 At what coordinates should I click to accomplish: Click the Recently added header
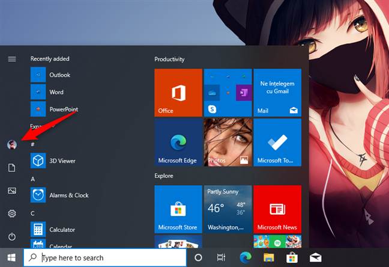(x=50, y=59)
